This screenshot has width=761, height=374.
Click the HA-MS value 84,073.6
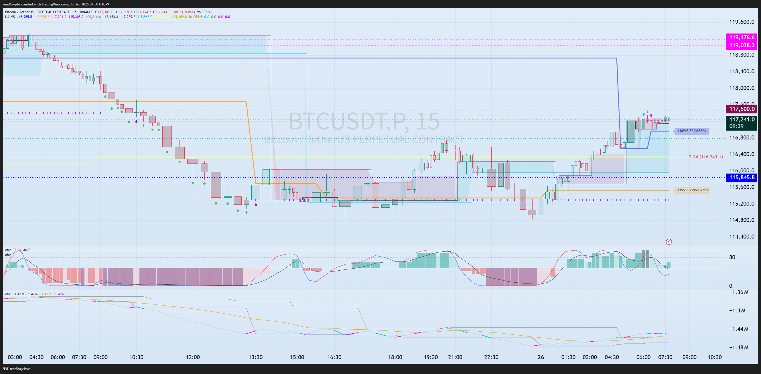click(196, 17)
